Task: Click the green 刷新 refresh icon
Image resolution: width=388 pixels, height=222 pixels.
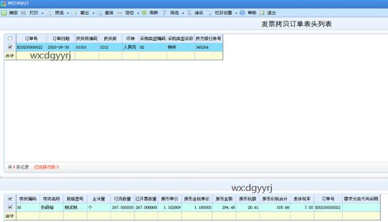Action: point(144,12)
